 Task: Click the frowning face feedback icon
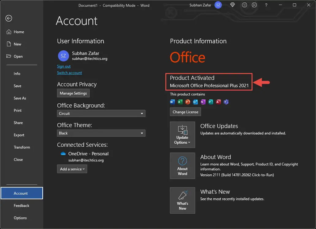(254, 5)
